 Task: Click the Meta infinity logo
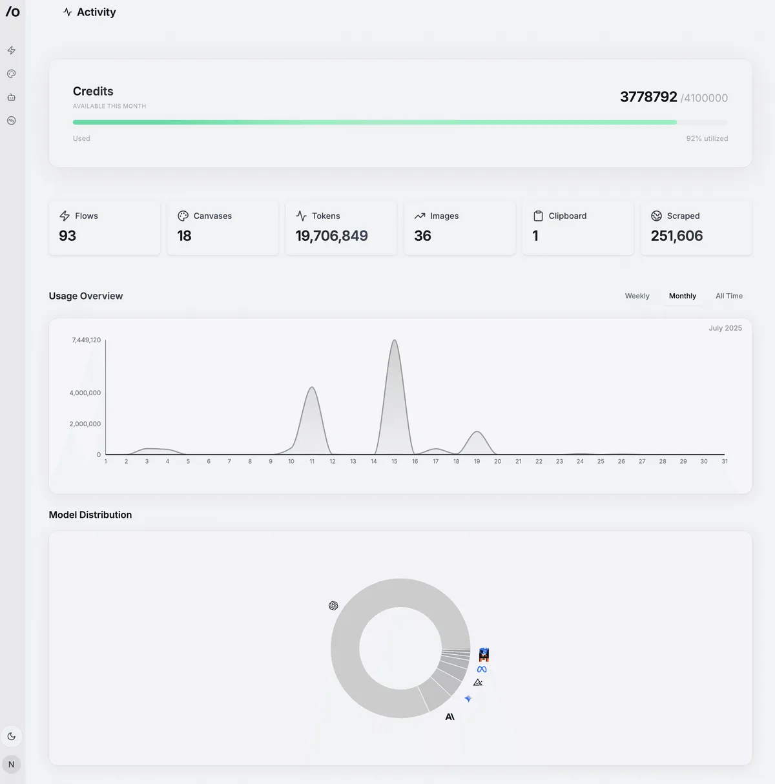click(482, 670)
